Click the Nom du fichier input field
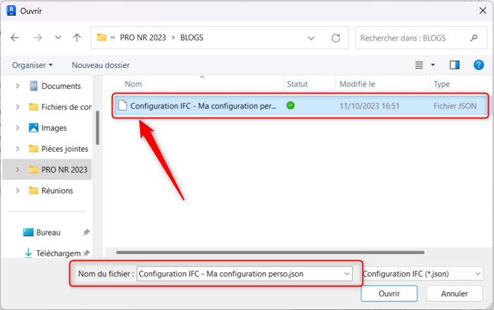 pyautogui.click(x=239, y=274)
